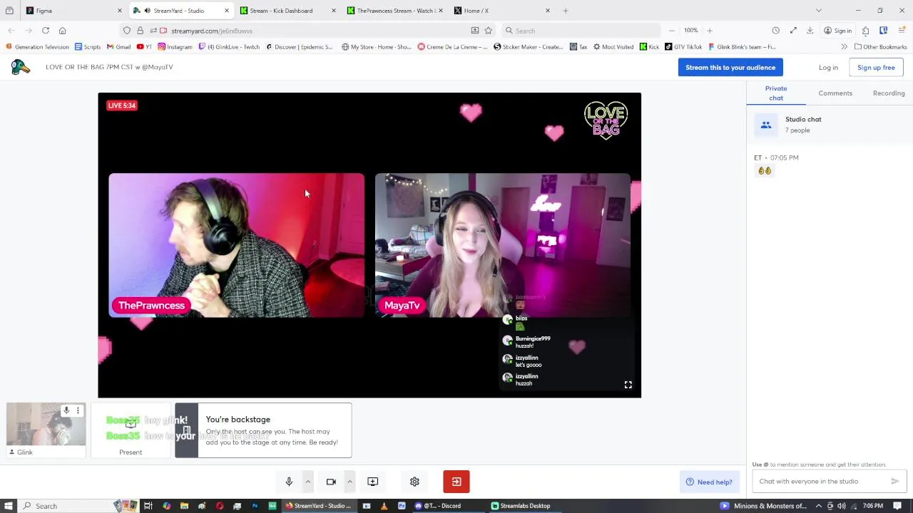Switch to Streamlabs Desktop in taskbar
Viewport: 913px width, 513px height.
click(x=524, y=506)
